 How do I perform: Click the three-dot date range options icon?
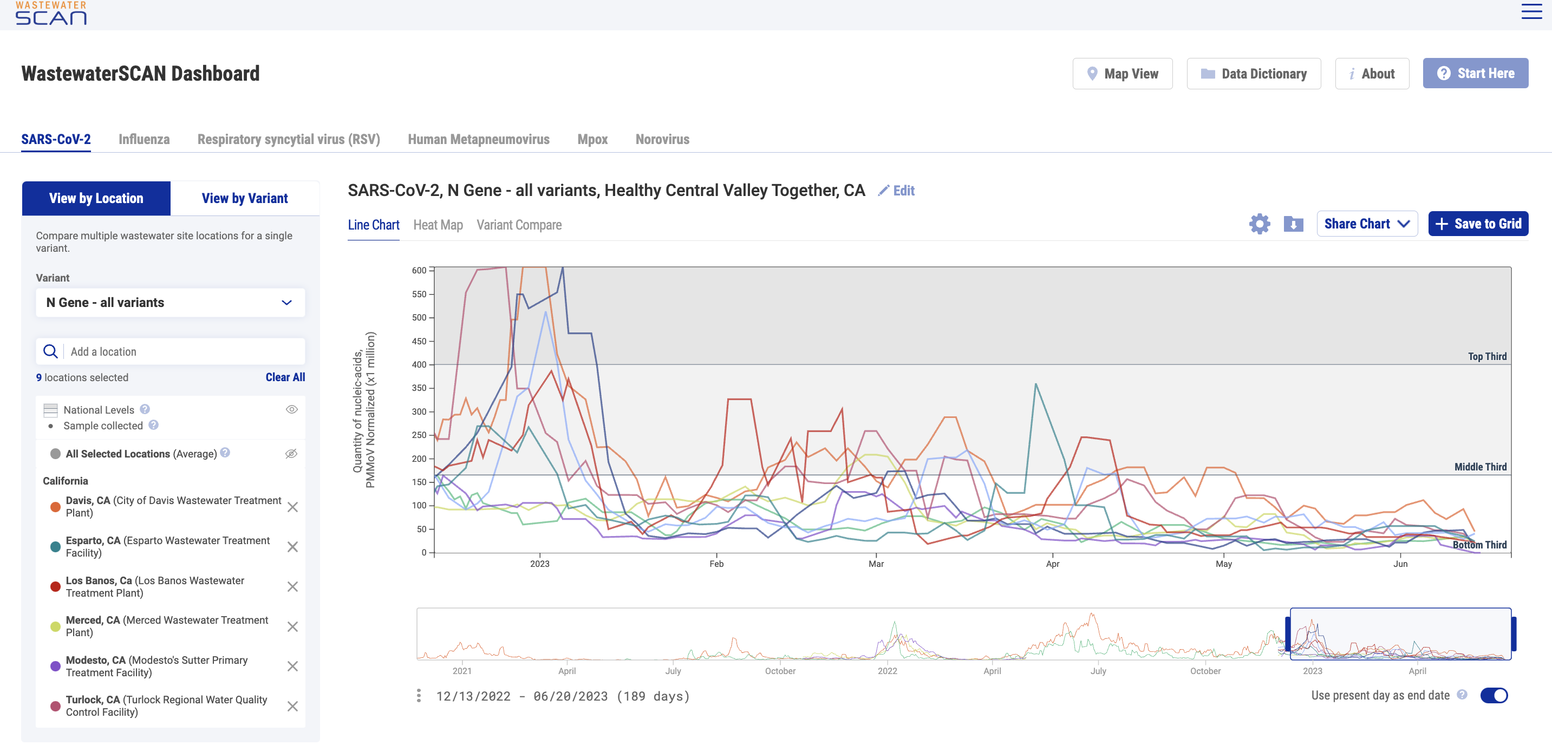click(419, 696)
